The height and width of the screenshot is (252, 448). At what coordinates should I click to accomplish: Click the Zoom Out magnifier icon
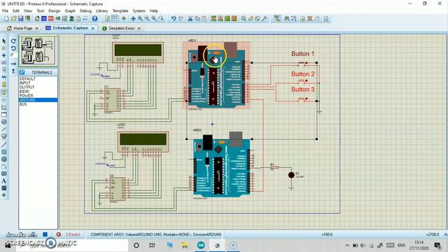[147, 19]
